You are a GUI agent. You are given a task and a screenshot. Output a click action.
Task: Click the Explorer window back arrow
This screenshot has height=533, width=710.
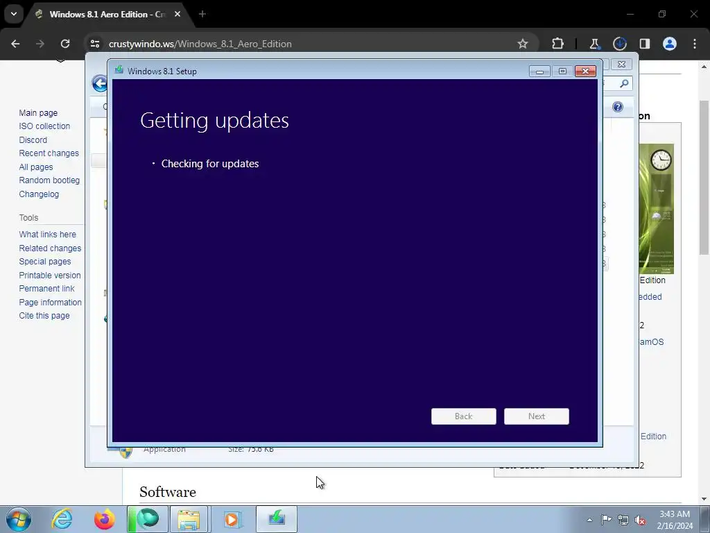pyautogui.click(x=99, y=83)
